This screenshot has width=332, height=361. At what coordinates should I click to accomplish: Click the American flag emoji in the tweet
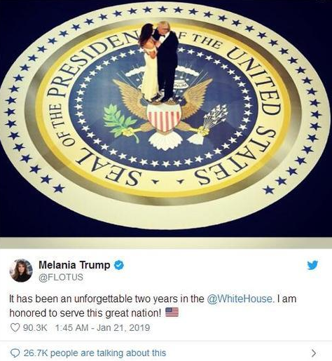pos(172,313)
